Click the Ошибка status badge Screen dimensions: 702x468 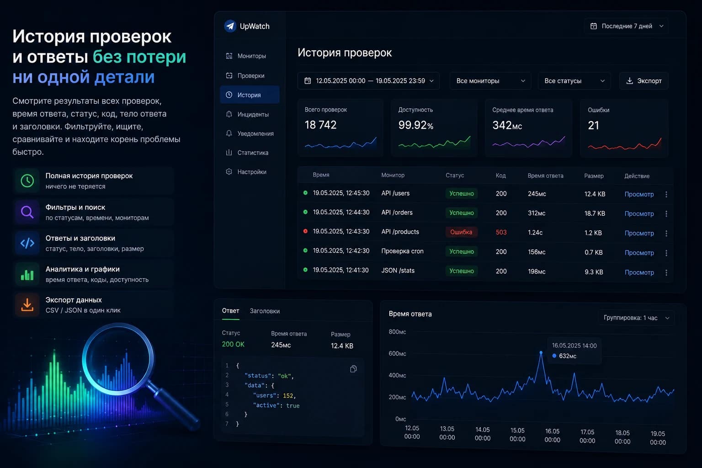tap(461, 232)
